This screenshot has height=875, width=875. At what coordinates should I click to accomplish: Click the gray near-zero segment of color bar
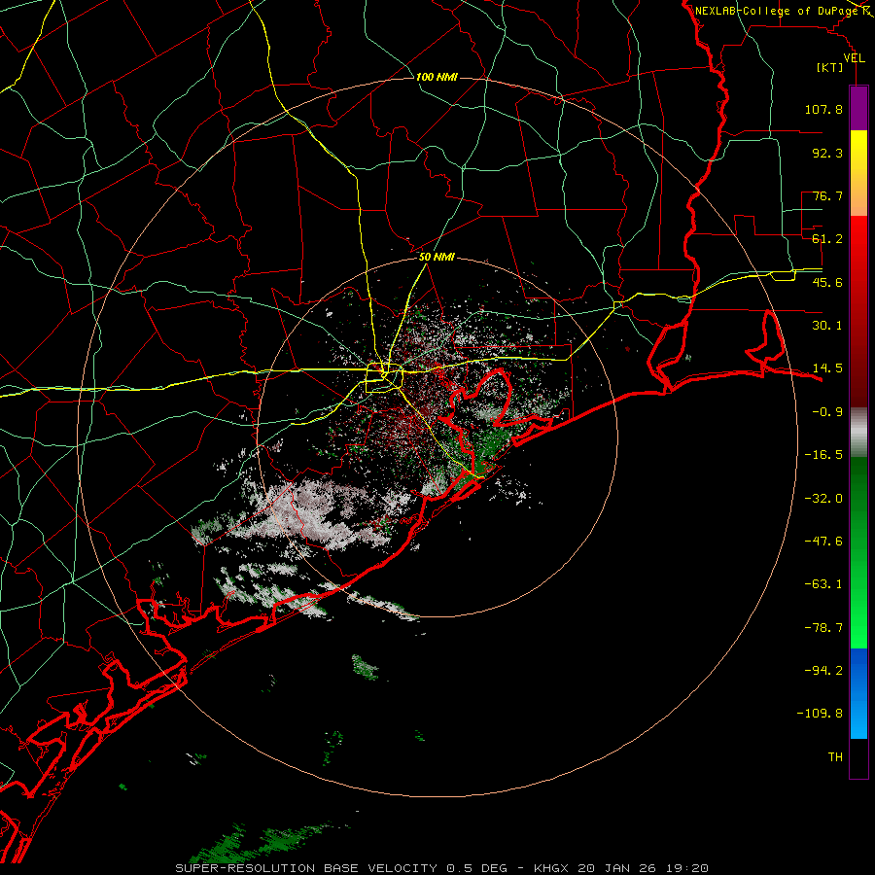[x=858, y=432]
